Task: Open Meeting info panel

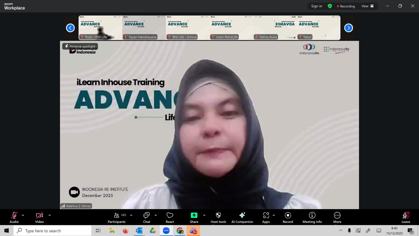Action: click(x=312, y=217)
